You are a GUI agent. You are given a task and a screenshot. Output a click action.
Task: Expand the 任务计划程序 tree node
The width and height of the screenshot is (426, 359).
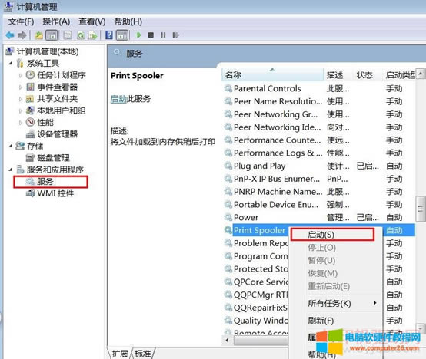click(21, 75)
